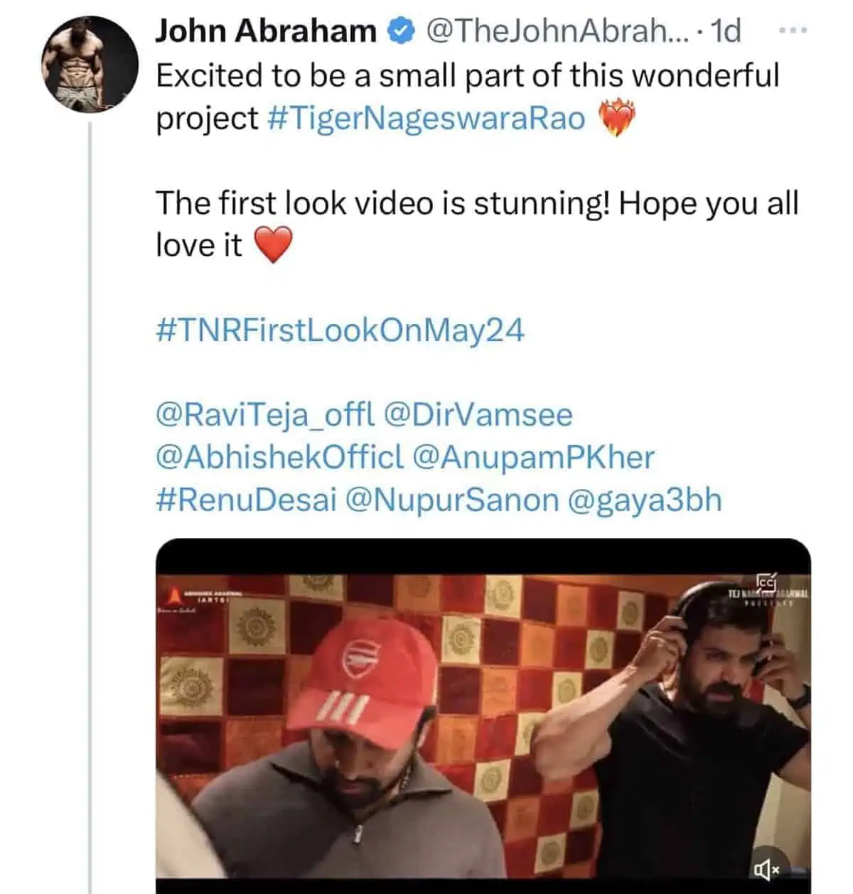The height and width of the screenshot is (894, 853).
Task: Open the @AnupamPKher mention
Action: 533,457
